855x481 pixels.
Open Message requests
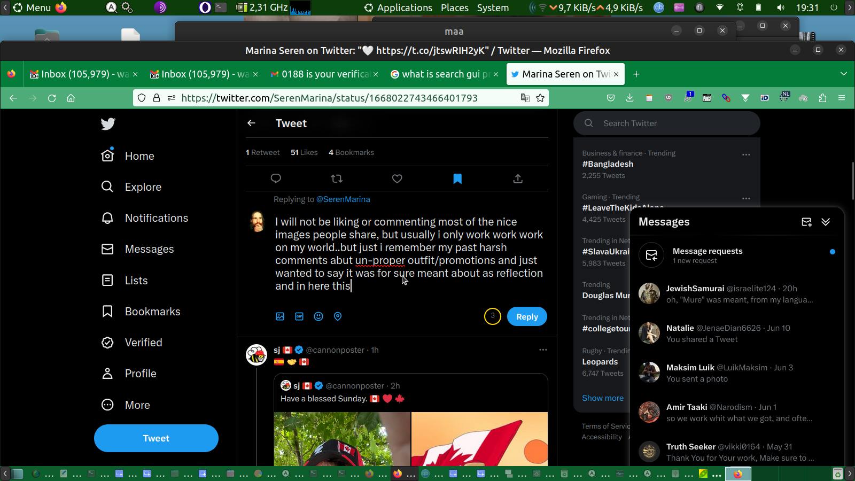[737, 255]
